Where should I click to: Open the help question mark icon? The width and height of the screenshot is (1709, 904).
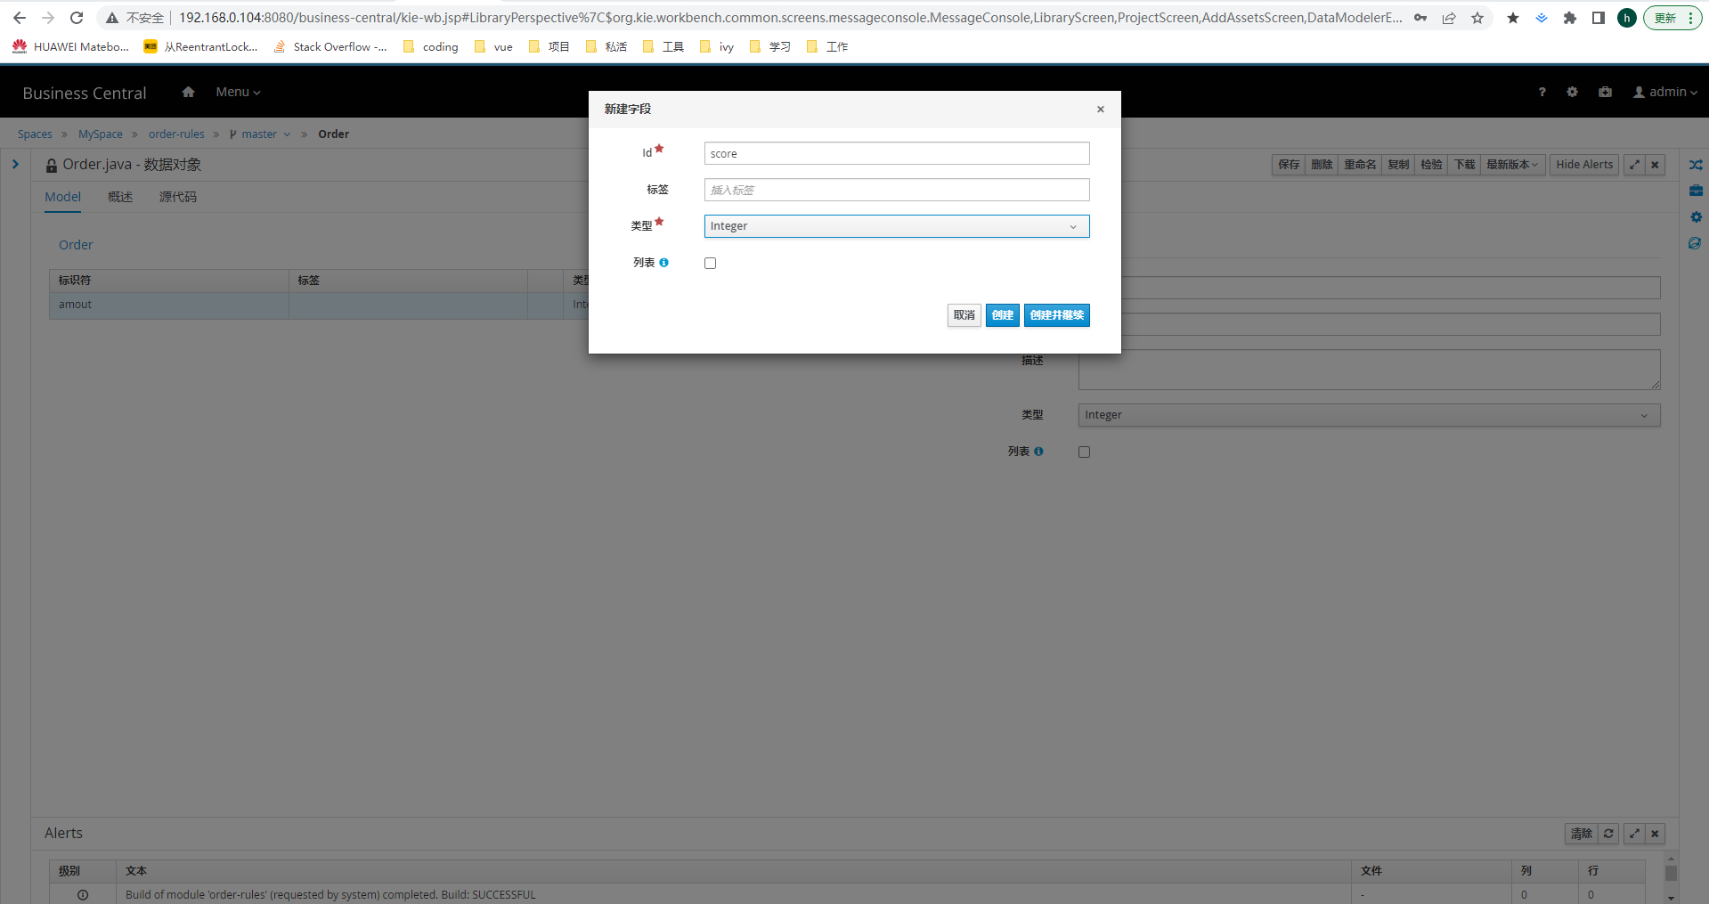tap(1542, 92)
